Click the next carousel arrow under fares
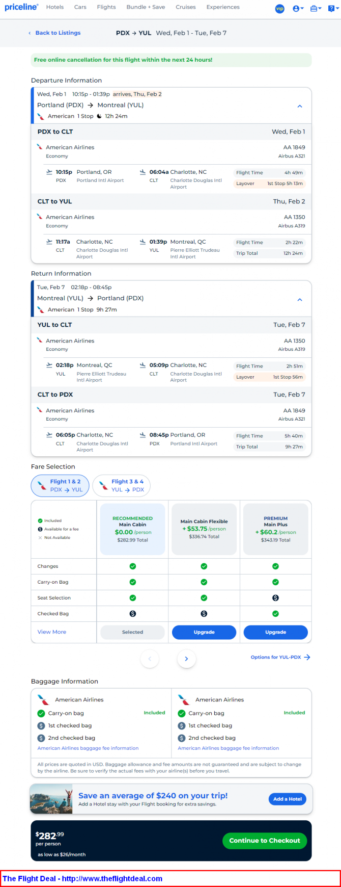Screen dimensions: 341x887 pos(186,659)
